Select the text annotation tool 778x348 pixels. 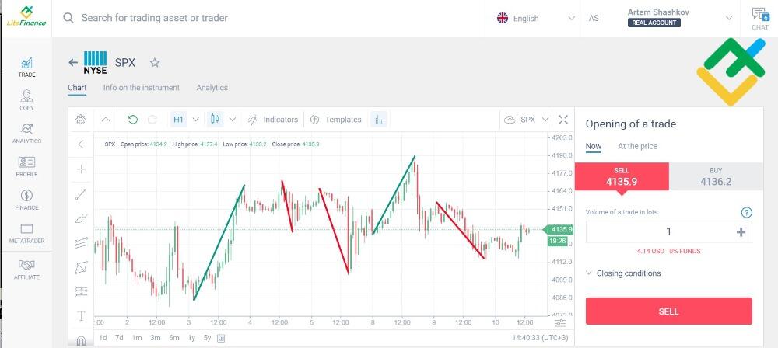[x=82, y=316]
